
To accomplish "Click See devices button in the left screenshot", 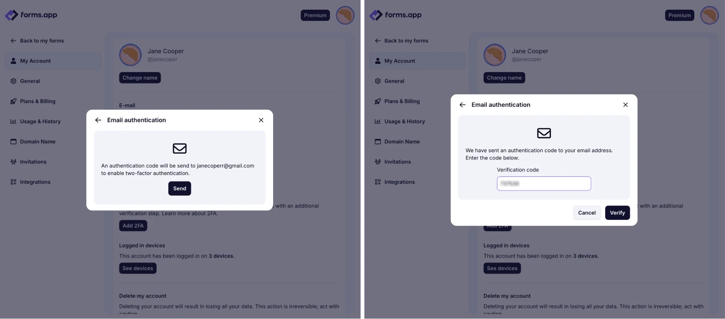I will pyautogui.click(x=138, y=268).
